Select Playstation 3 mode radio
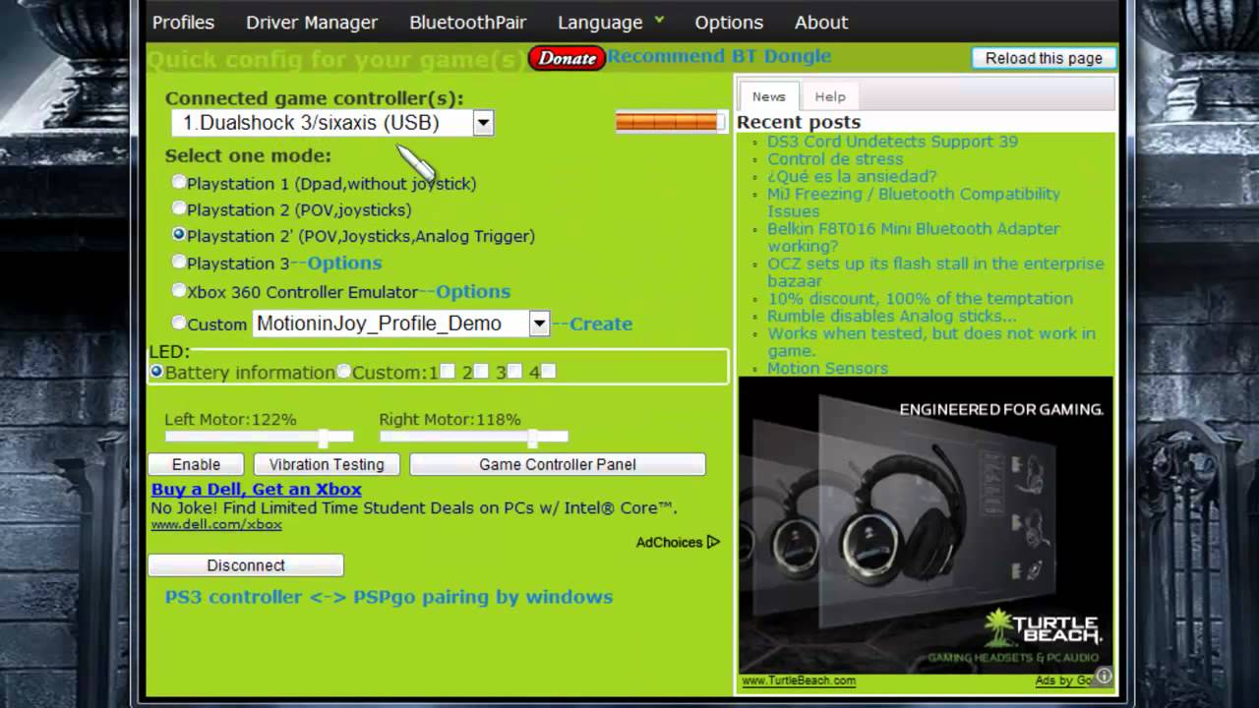This screenshot has width=1259, height=708. tap(178, 262)
